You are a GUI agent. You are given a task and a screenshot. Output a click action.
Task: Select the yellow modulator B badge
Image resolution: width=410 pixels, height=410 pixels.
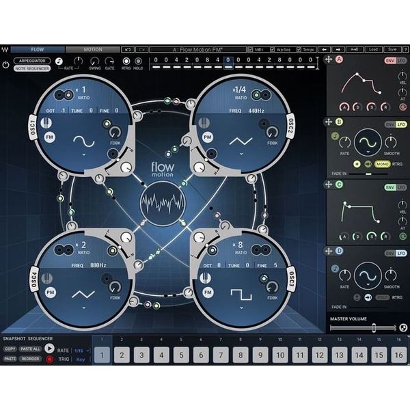339,122
